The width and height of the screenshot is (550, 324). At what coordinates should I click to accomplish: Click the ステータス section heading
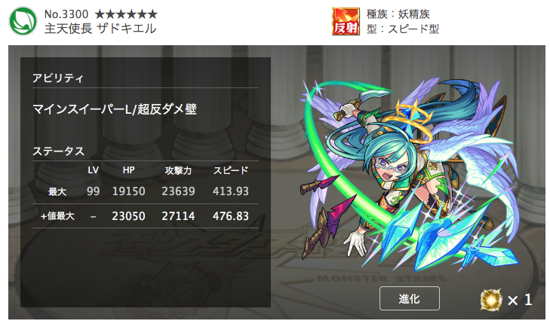pyautogui.click(x=58, y=151)
